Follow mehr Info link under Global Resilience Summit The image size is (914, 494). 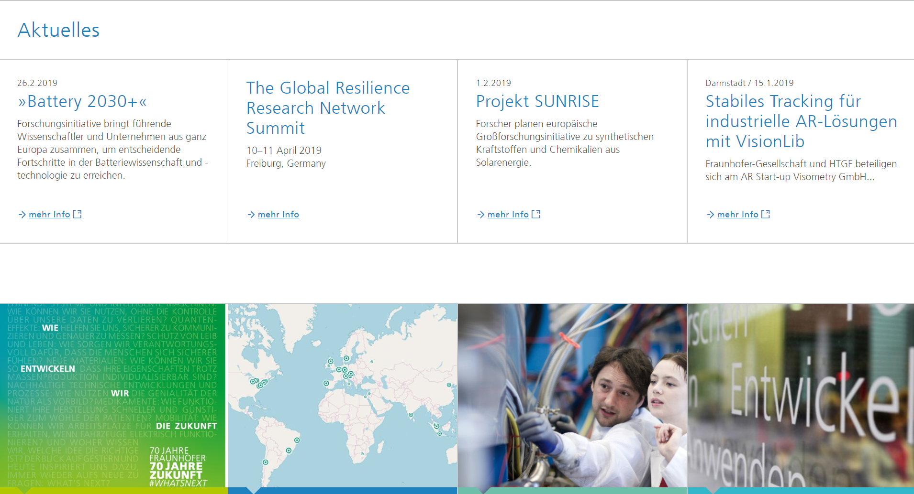(279, 215)
